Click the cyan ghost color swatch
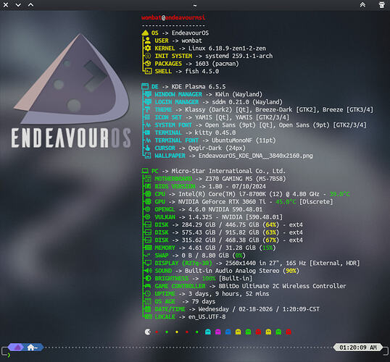The height and width of the screenshot is (362, 390). (x=208, y=332)
